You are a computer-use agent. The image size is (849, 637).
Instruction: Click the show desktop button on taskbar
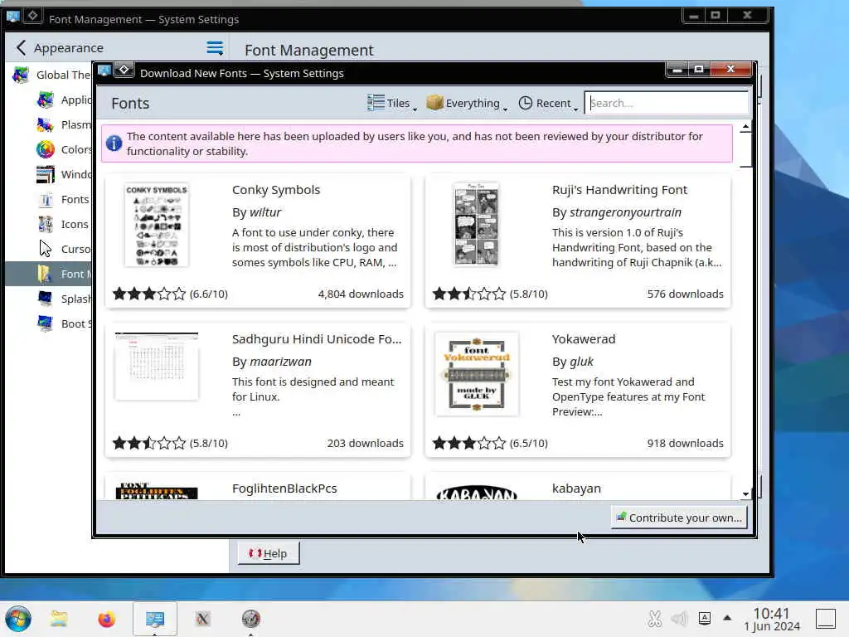point(827,619)
